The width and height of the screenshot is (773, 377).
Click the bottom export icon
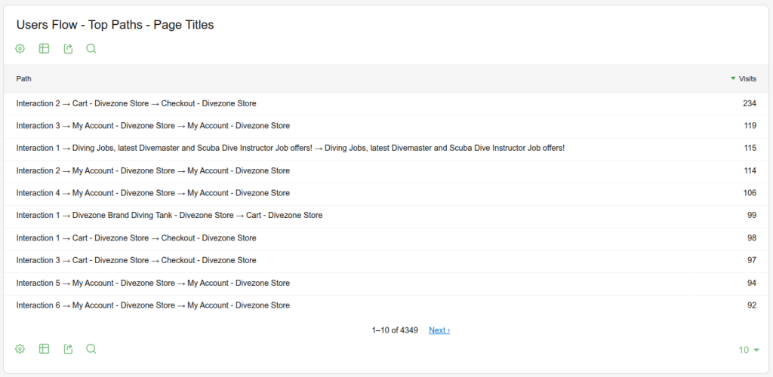click(69, 349)
